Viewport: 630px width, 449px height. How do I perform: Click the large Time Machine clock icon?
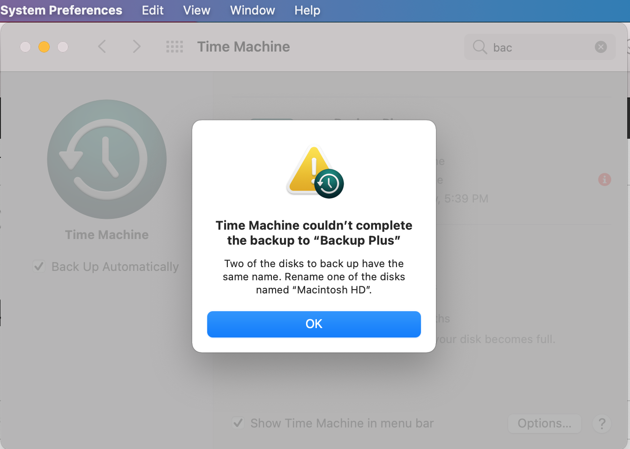tap(107, 159)
